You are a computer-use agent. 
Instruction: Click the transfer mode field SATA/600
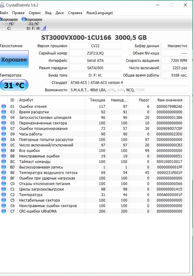(x=95, y=68)
